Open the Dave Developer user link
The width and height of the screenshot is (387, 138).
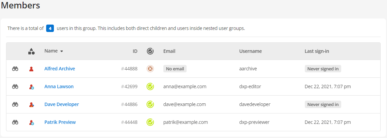point(62,104)
